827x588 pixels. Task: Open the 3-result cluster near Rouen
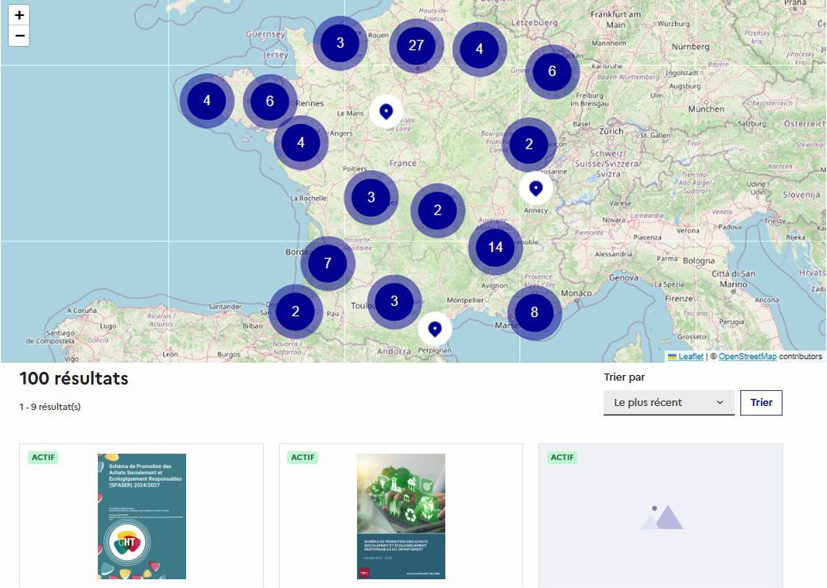pos(340,43)
